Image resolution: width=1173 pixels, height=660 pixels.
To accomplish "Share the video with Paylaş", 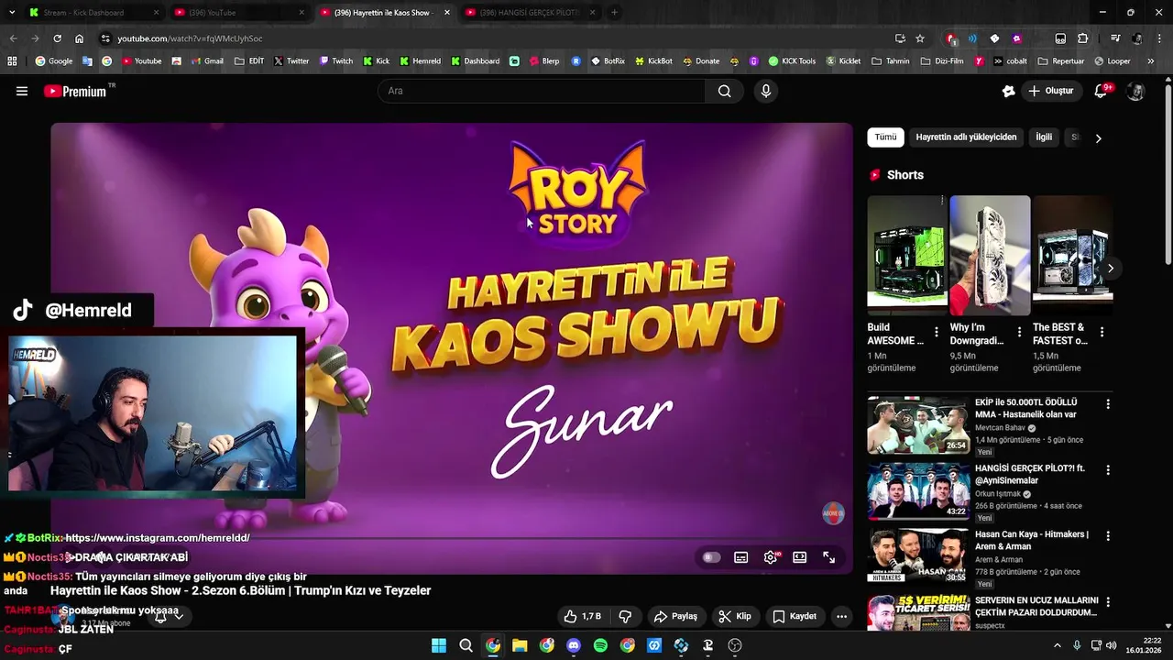I will coord(675,616).
